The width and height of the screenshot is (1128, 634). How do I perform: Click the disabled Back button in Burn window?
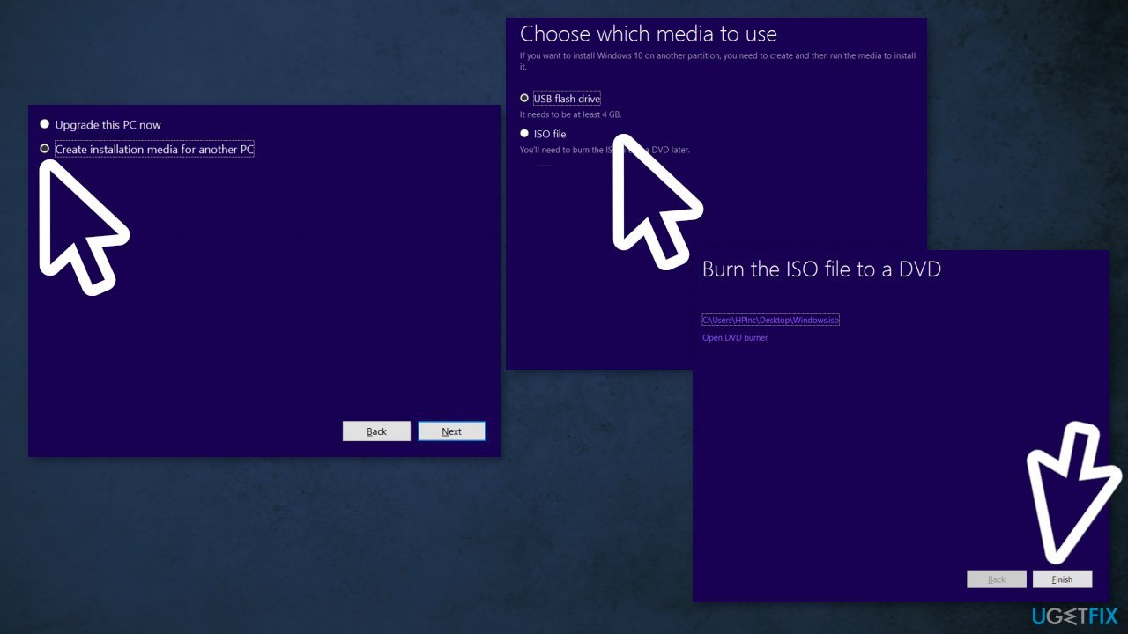997,579
